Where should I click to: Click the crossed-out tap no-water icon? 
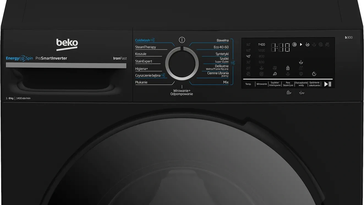pyautogui.click(x=327, y=44)
